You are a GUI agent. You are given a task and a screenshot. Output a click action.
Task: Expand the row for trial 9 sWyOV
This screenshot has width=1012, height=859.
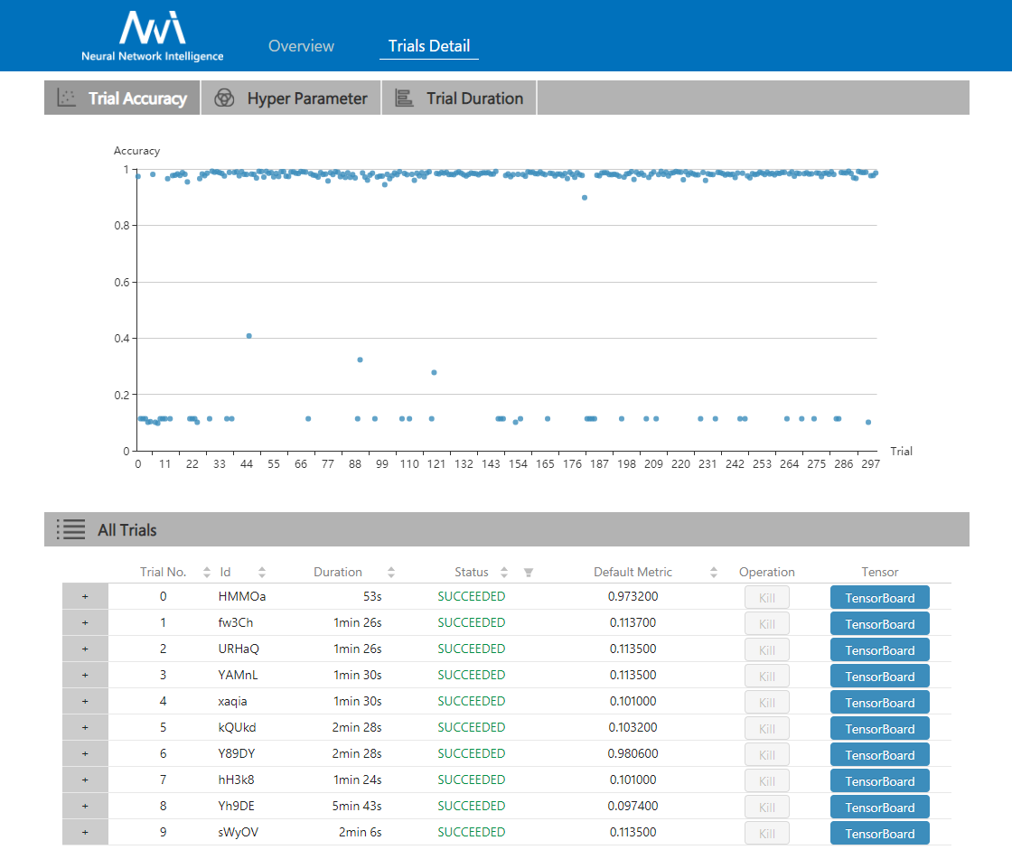85,833
